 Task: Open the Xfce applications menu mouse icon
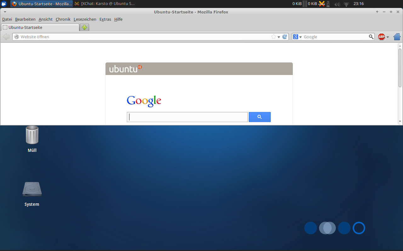click(4, 4)
